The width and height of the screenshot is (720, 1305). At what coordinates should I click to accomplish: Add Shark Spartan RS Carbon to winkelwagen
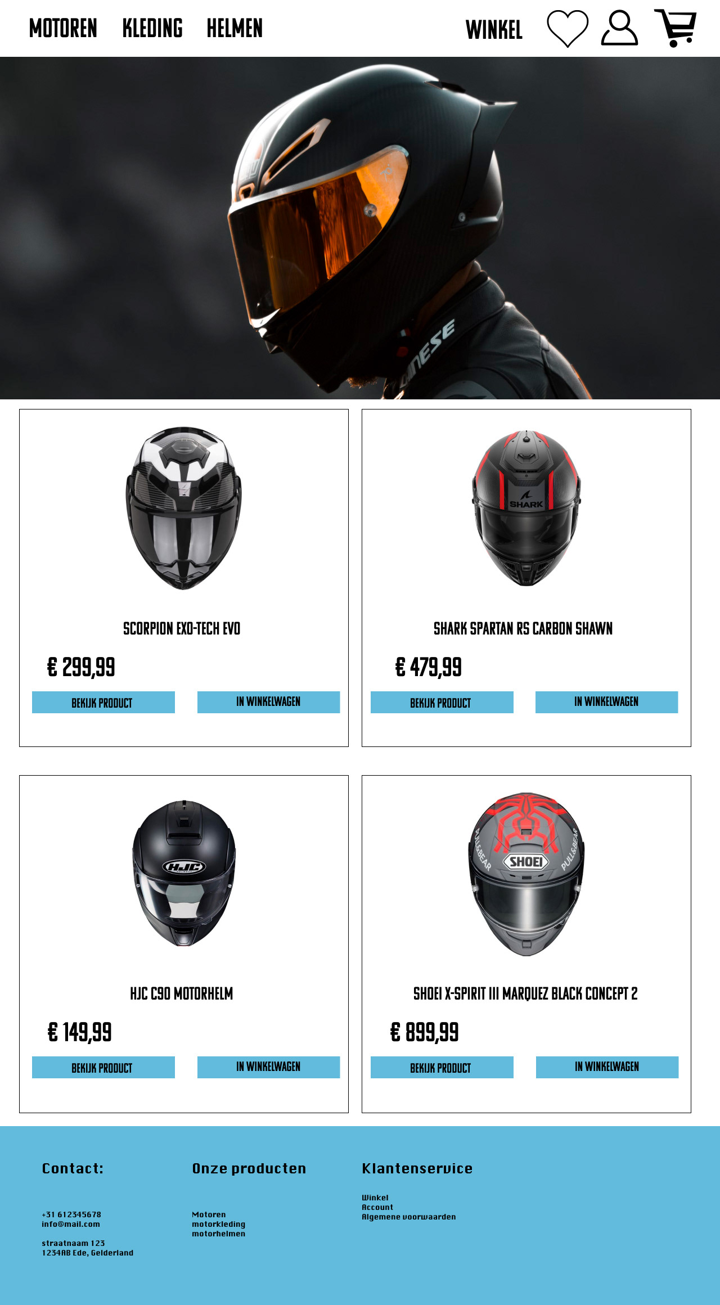tap(606, 702)
